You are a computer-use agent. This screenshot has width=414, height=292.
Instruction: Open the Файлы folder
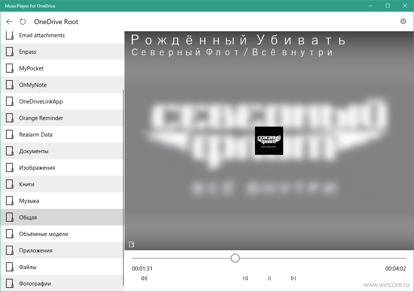coord(62,267)
